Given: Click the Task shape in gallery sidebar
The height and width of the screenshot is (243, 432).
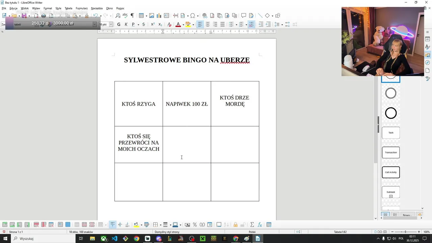Looking at the screenshot, I should pyautogui.click(x=391, y=133).
